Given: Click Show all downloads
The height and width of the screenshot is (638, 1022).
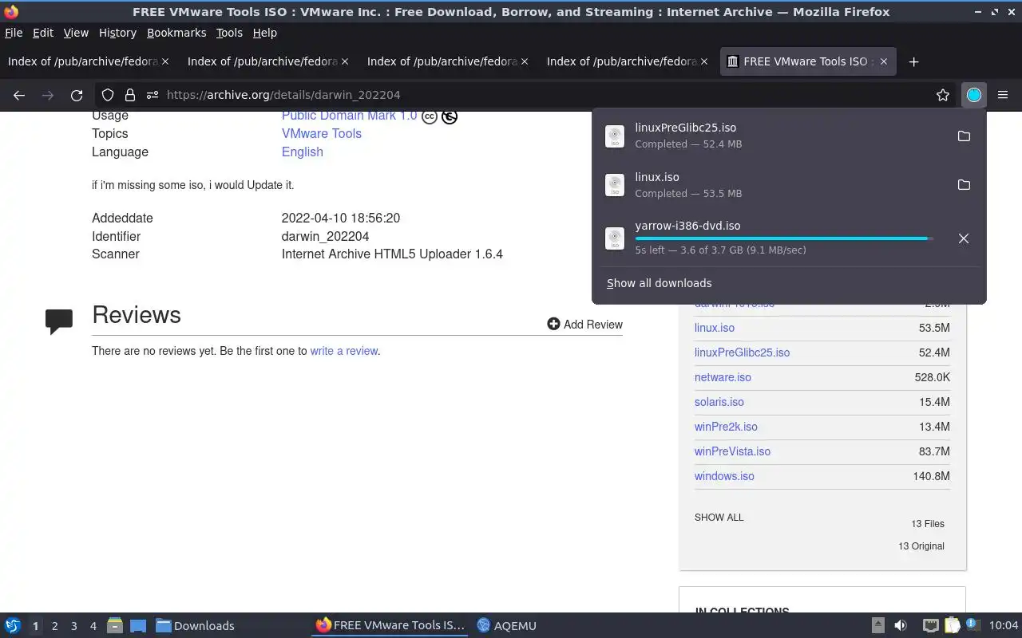Looking at the screenshot, I should 659,283.
